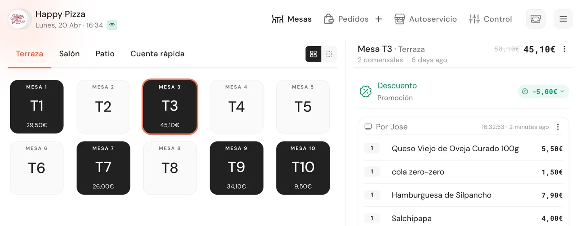581x226 pixels.
Task: Switch to compact dots table view
Action: coord(329,54)
